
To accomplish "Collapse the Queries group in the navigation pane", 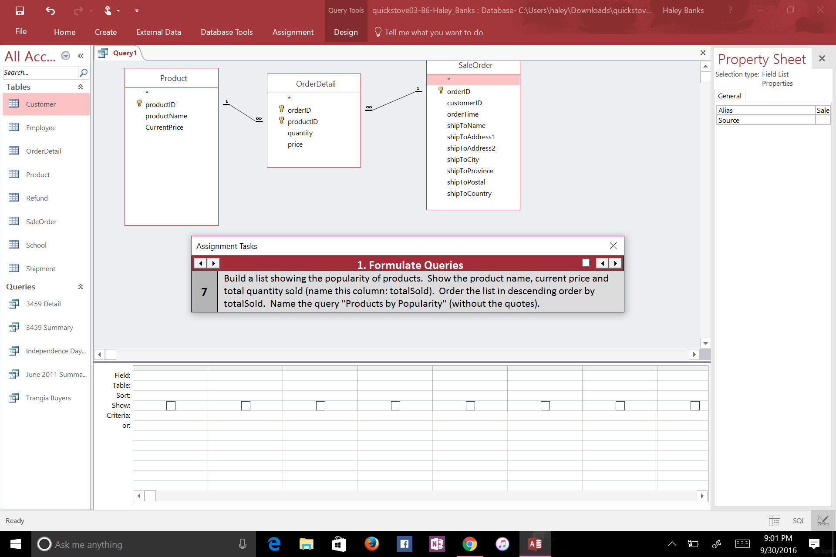I will (81, 286).
